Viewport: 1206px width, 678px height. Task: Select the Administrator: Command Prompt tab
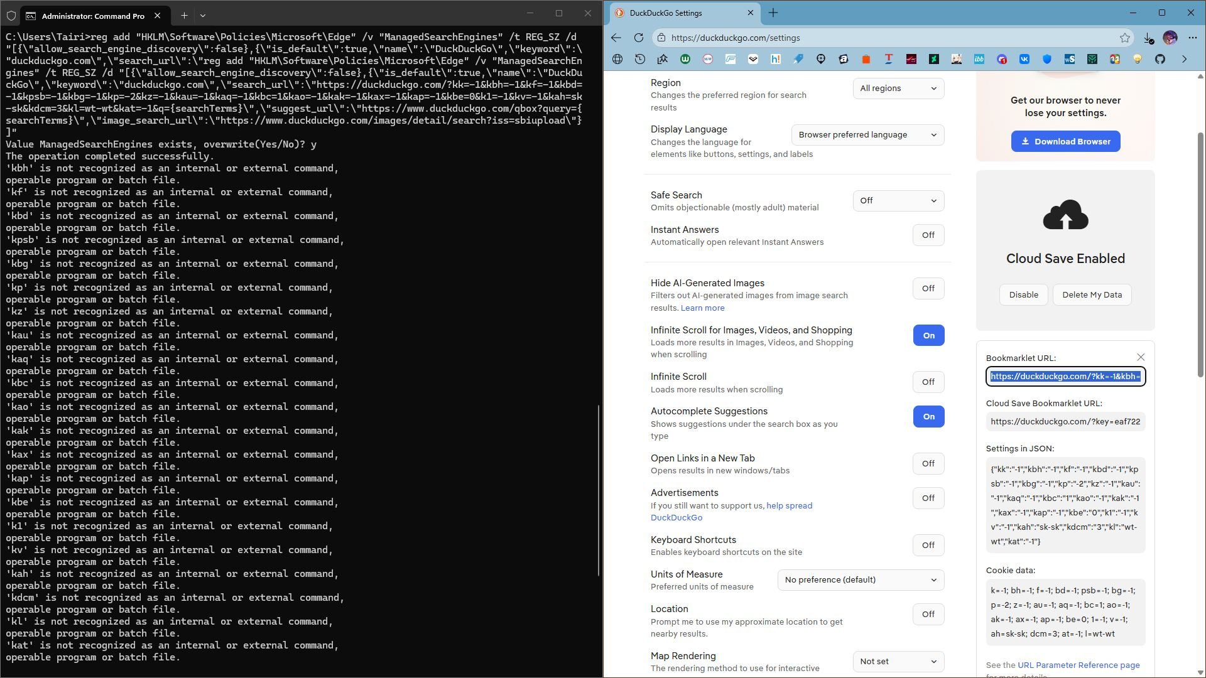click(x=94, y=16)
